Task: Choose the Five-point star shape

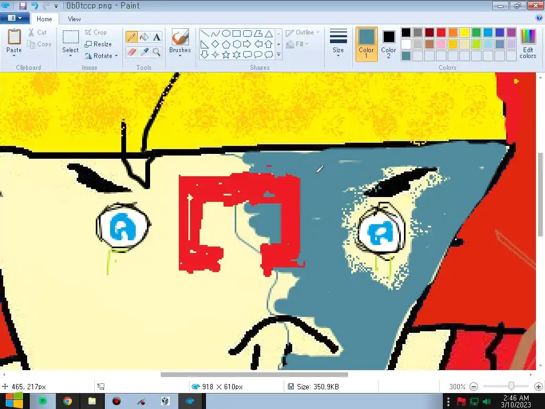Action: click(226, 55)
